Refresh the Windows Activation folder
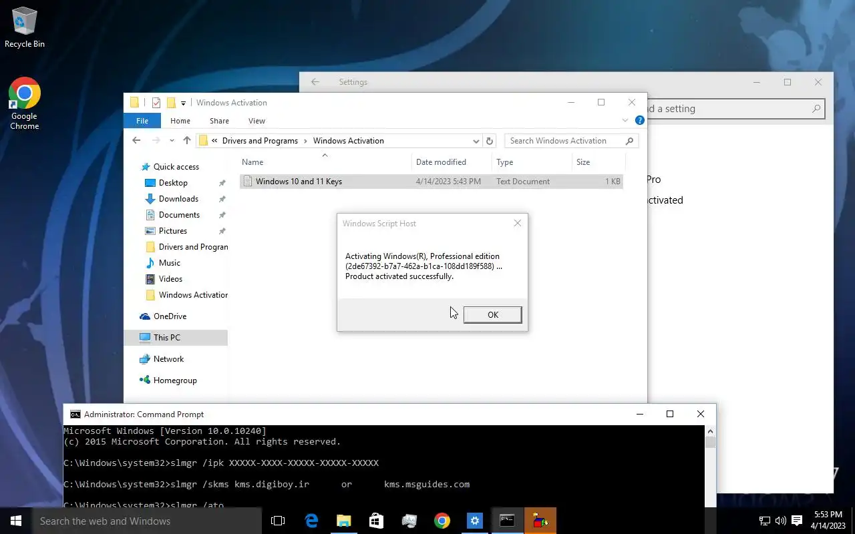The width and height of the screenshot is (855, 534). 490,141
